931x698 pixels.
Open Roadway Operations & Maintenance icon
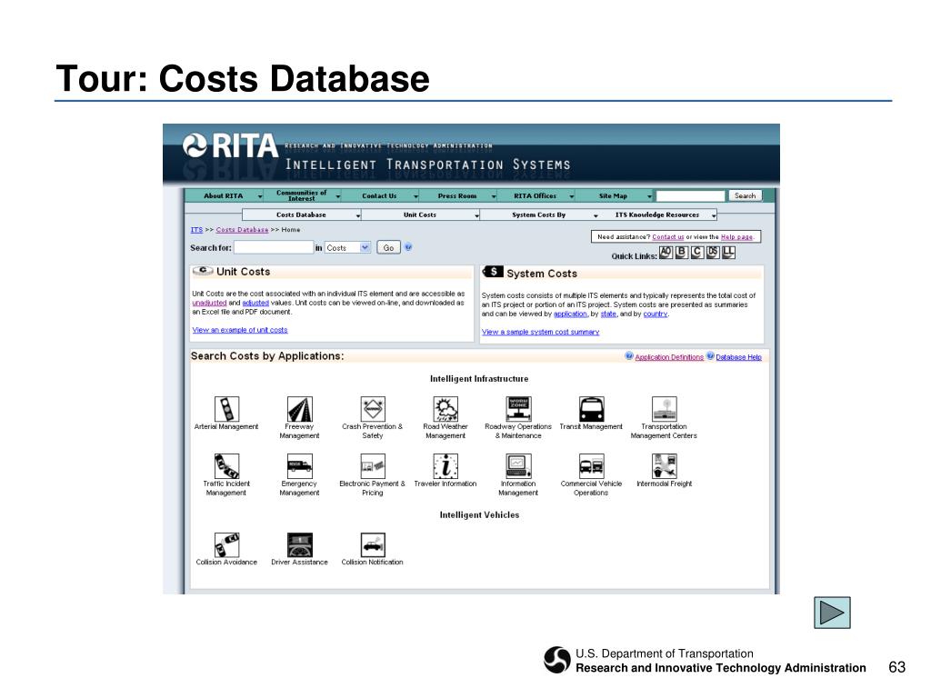518,409
